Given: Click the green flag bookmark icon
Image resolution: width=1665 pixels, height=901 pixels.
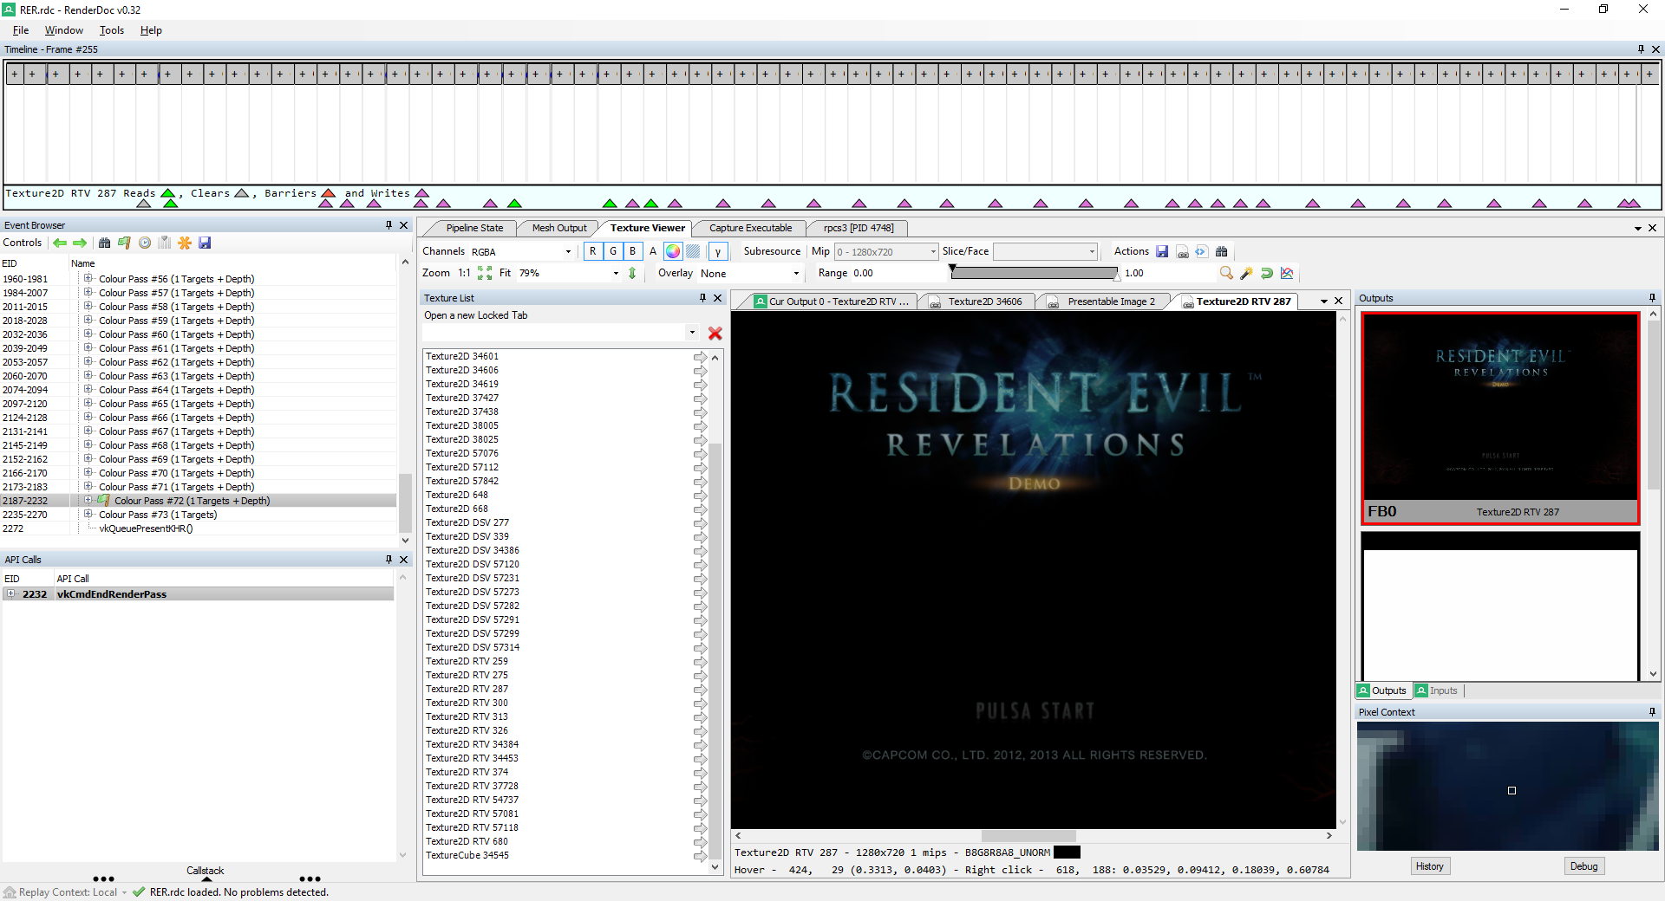Looking at the screenshot, I should pos(124,243).
